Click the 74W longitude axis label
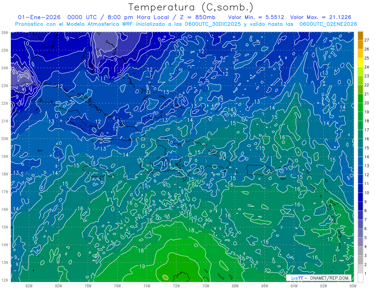Viewport: 375px width, 290px height. [147, 286]
